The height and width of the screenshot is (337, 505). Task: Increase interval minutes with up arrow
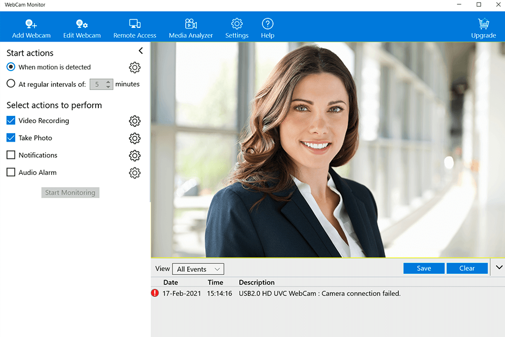tap(108, 82)
